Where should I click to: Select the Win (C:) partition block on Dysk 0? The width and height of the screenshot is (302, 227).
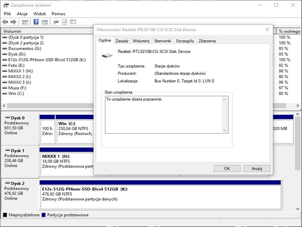pyautogui.click(x=75, y=129)
